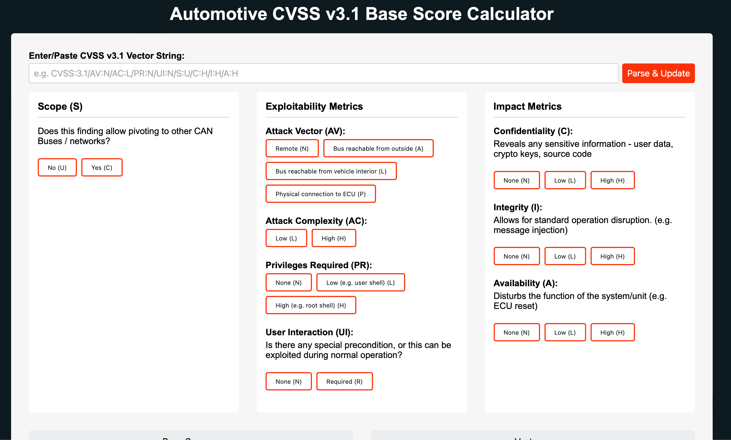Set Confidentiality impact to None (N)
Screen dimensions: 731x440
click(x=516, y=180)
